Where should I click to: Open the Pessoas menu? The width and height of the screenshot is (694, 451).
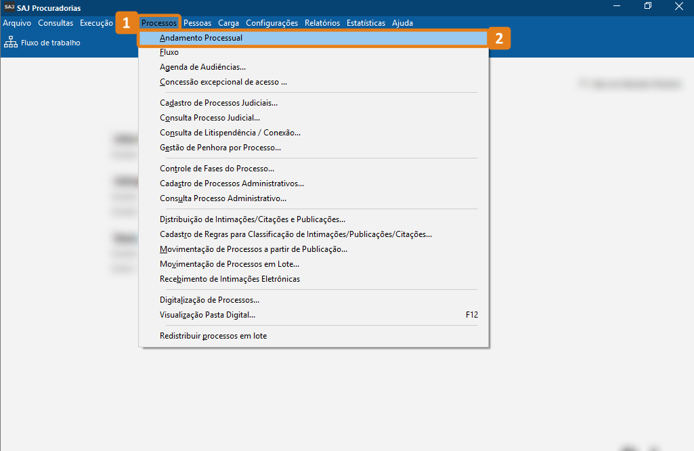[198, 23]
